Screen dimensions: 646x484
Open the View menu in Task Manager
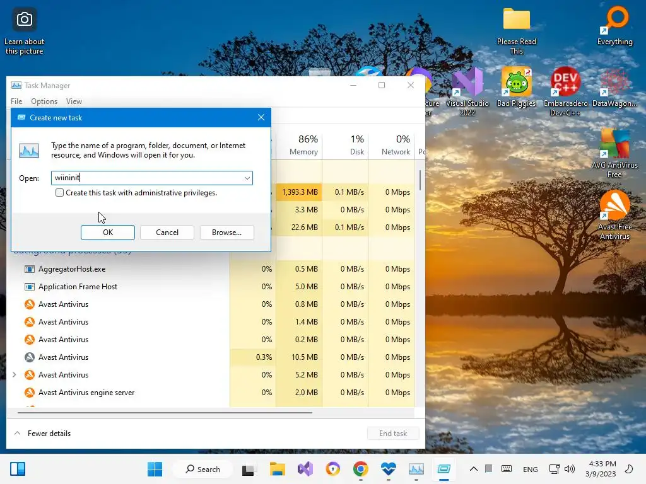coord(74,101)
